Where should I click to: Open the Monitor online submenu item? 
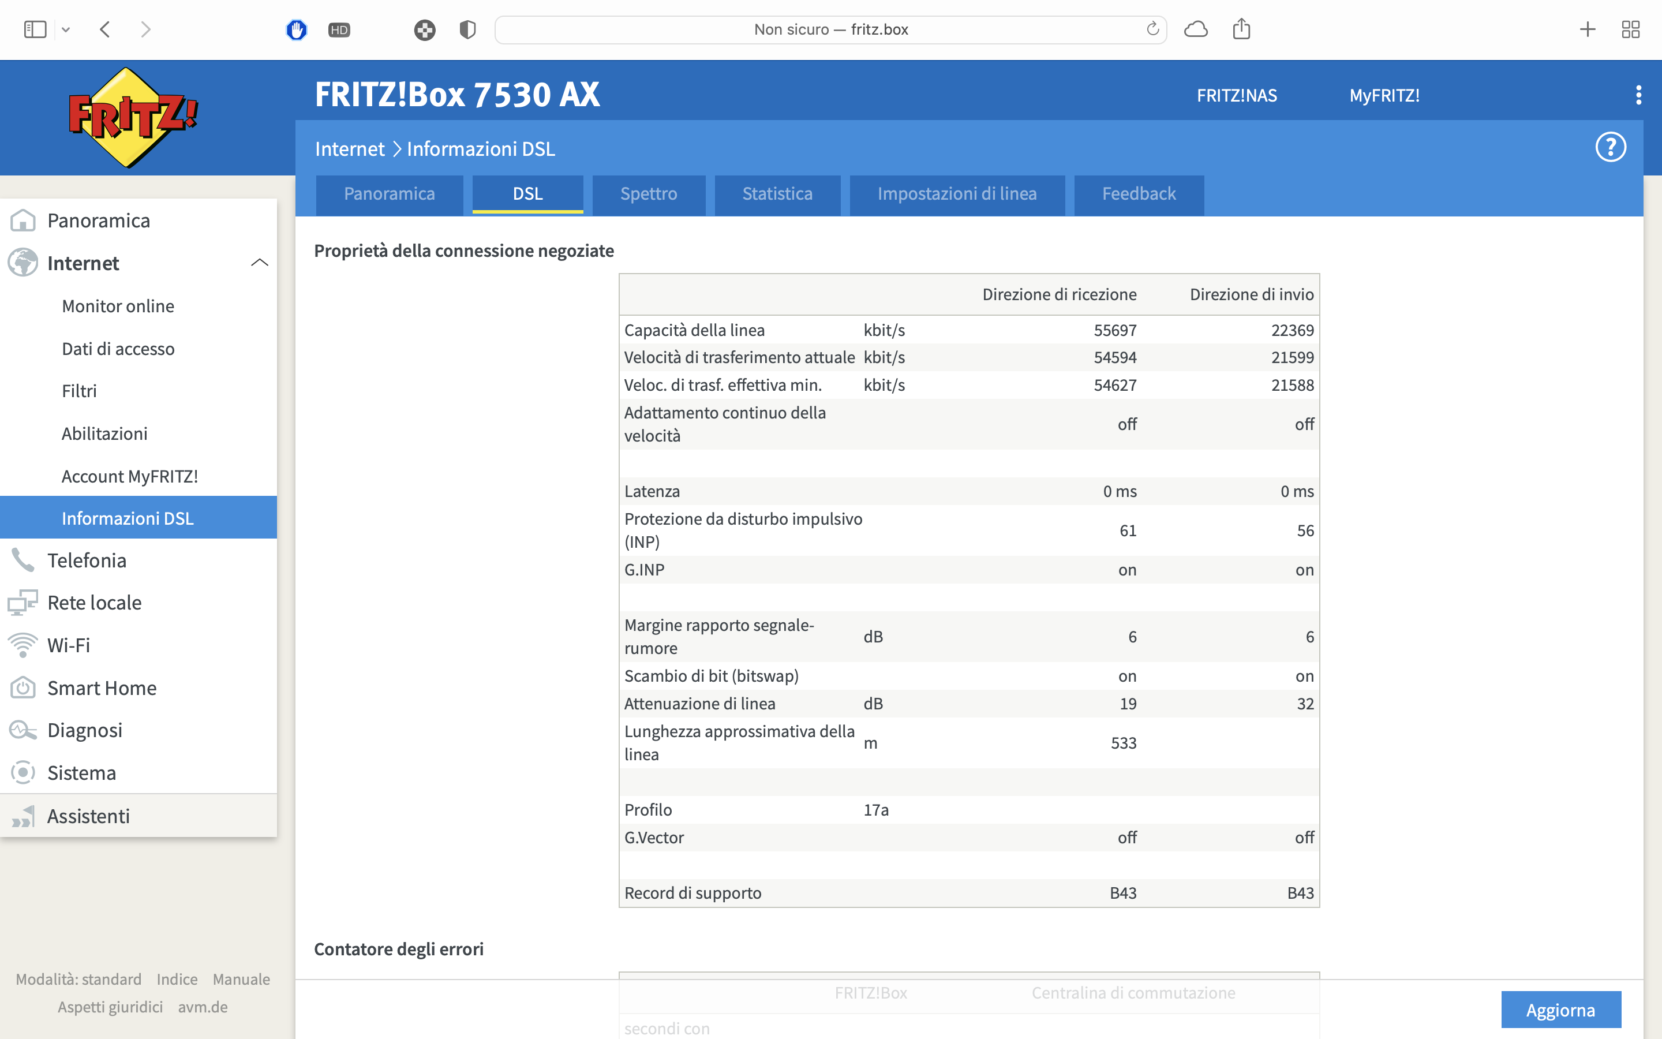[x=118, y=306]
